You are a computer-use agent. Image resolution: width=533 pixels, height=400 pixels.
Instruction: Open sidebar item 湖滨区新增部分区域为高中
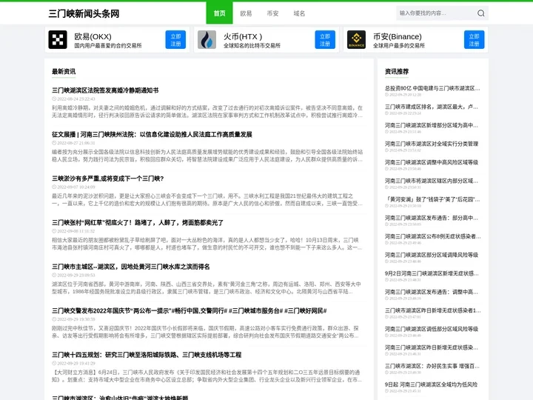432,125
